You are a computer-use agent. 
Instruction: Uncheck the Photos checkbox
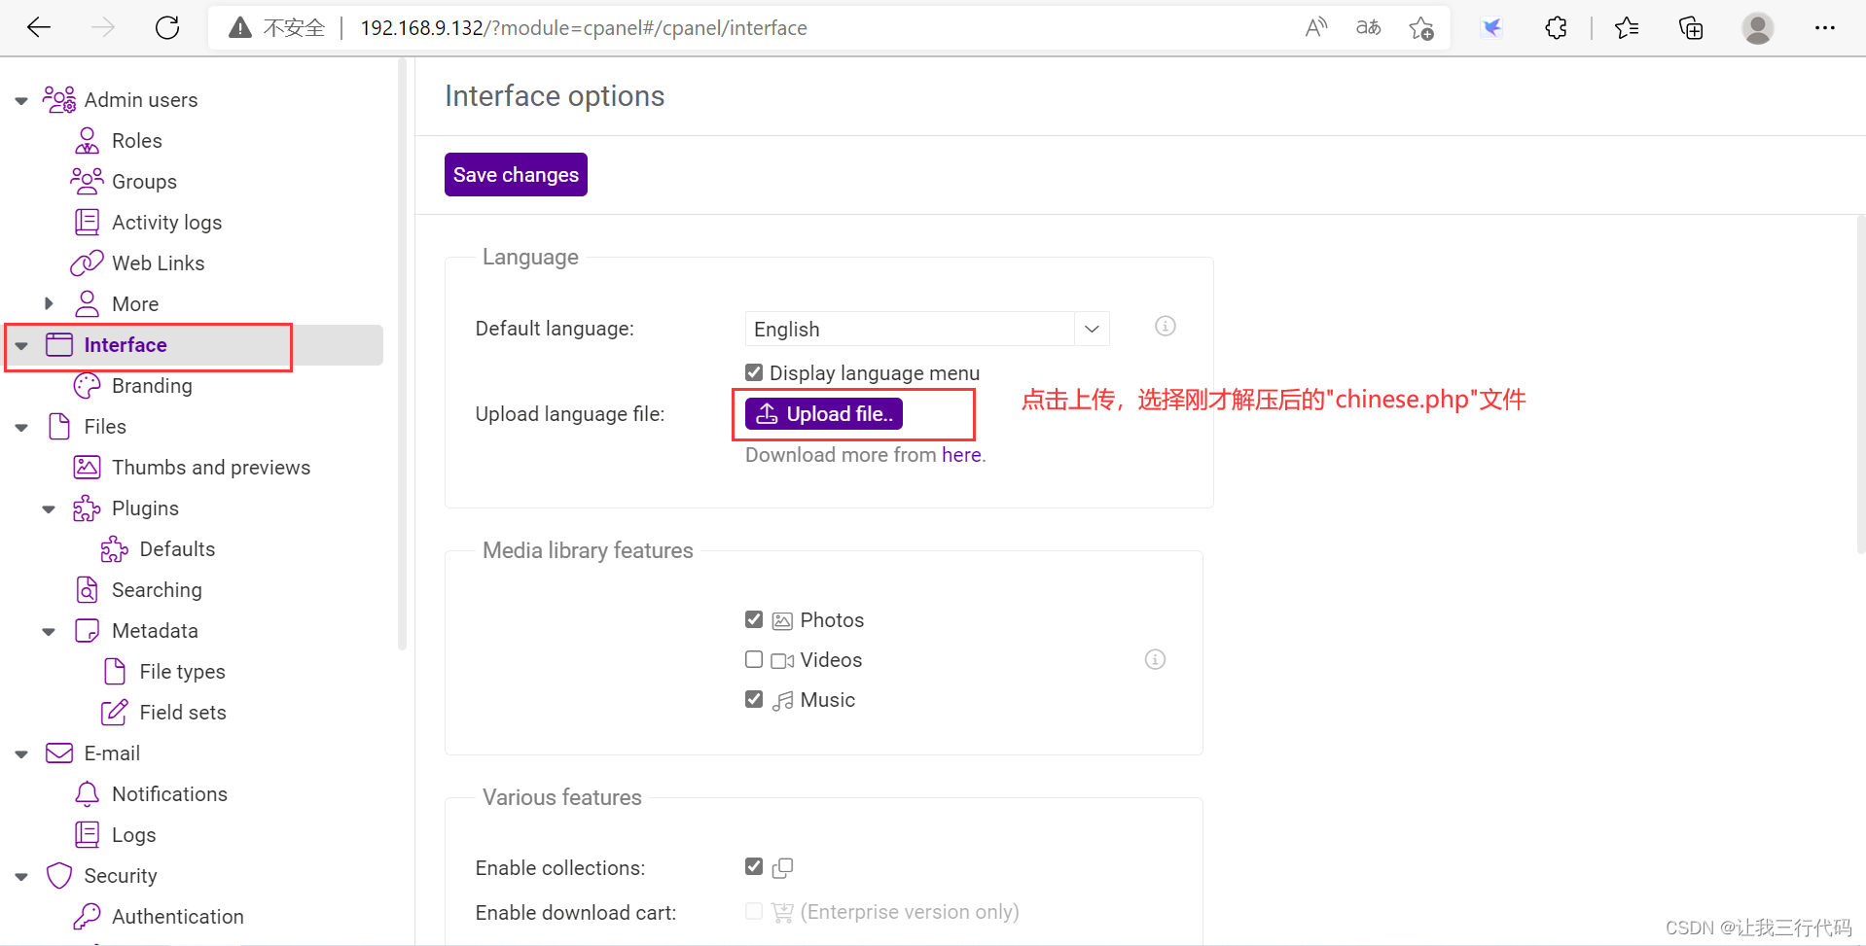[754, 619]
